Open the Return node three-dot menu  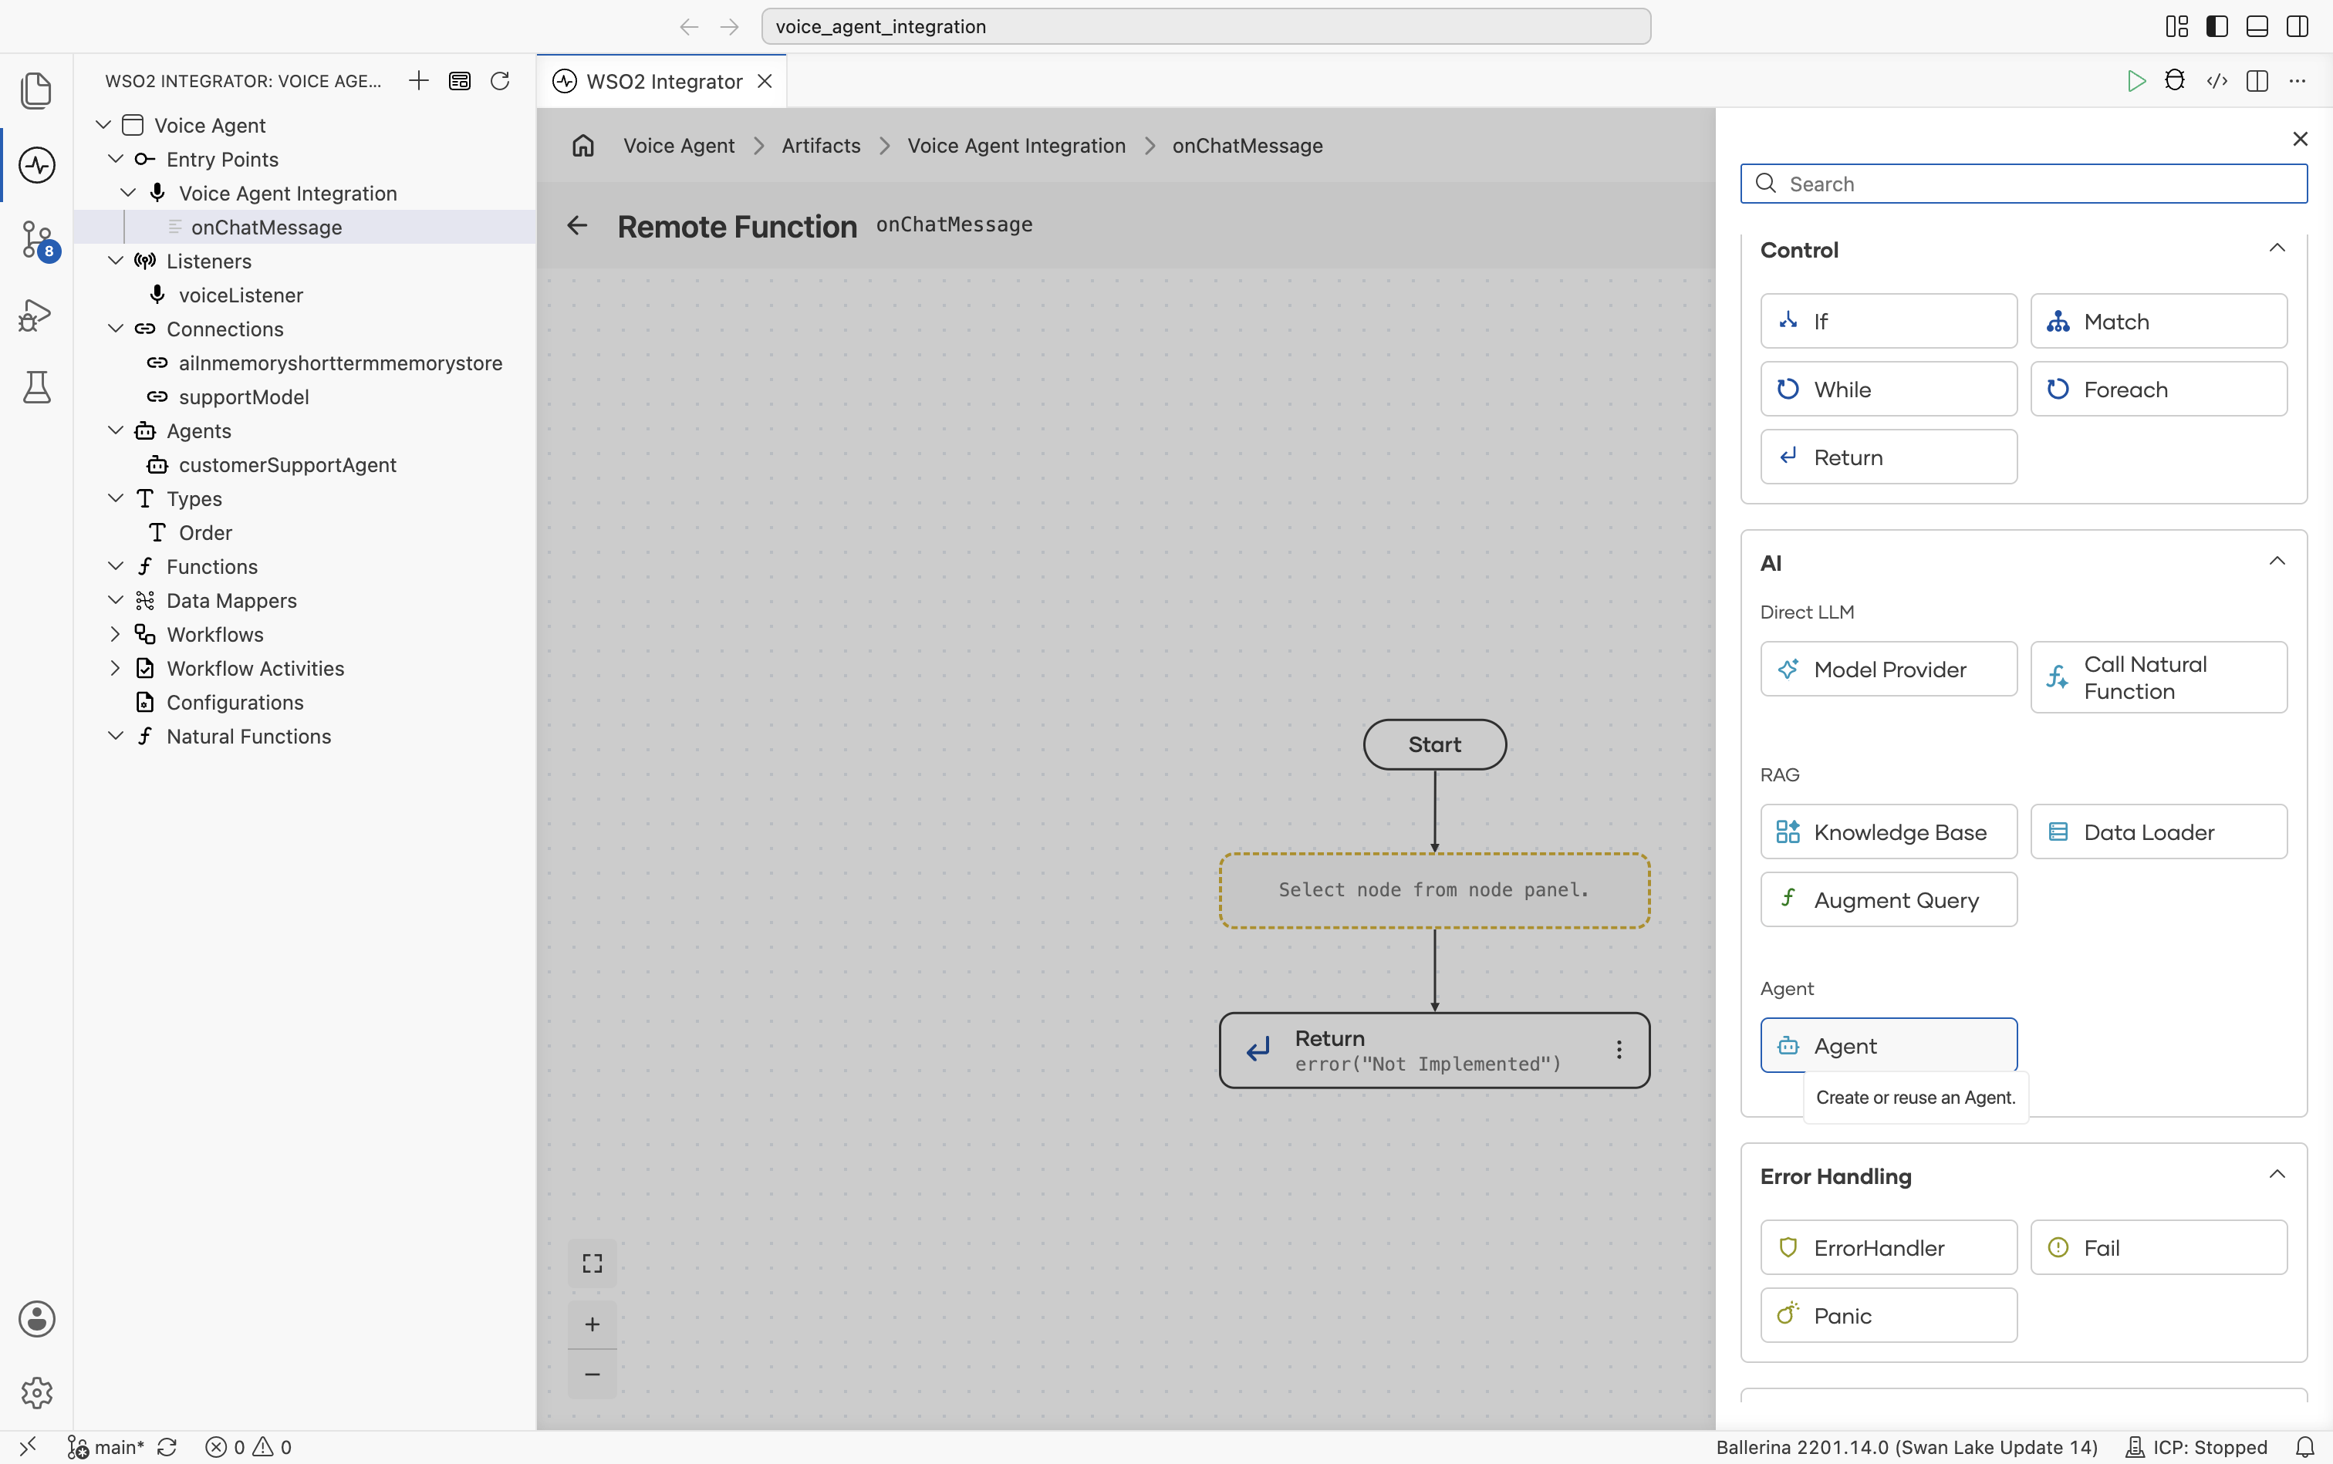1619,1050
